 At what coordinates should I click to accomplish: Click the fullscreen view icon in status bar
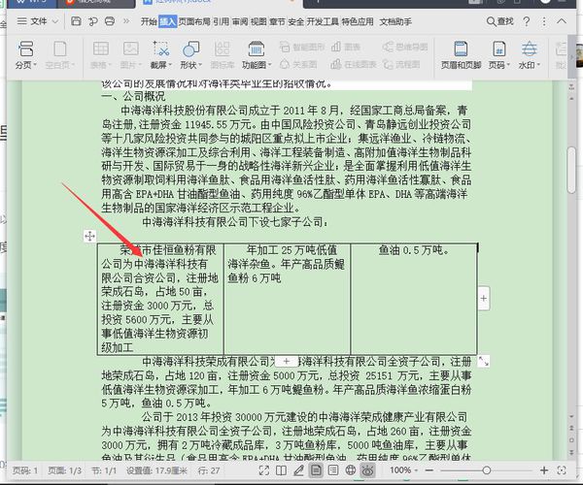(x=264, y=470)
